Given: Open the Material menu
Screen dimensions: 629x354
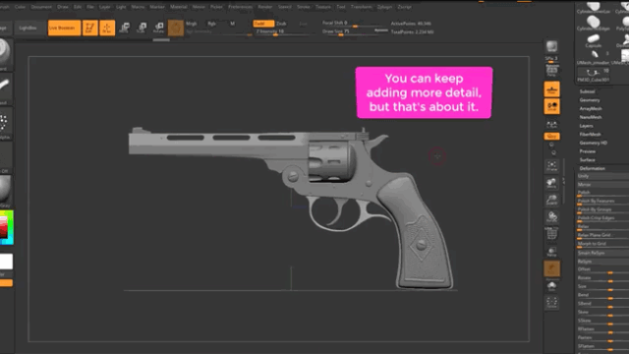Looking at the screenshot, I should 179,7.
